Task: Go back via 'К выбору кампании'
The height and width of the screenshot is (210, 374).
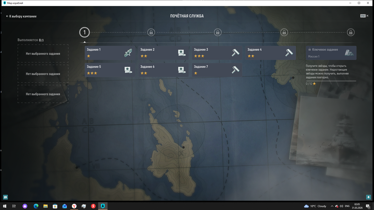Action: (x=21, y=16)
